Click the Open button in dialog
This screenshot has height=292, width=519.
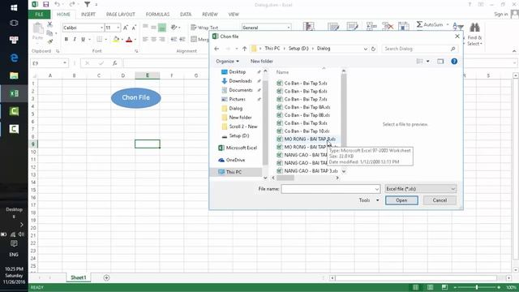click(401, 200)
